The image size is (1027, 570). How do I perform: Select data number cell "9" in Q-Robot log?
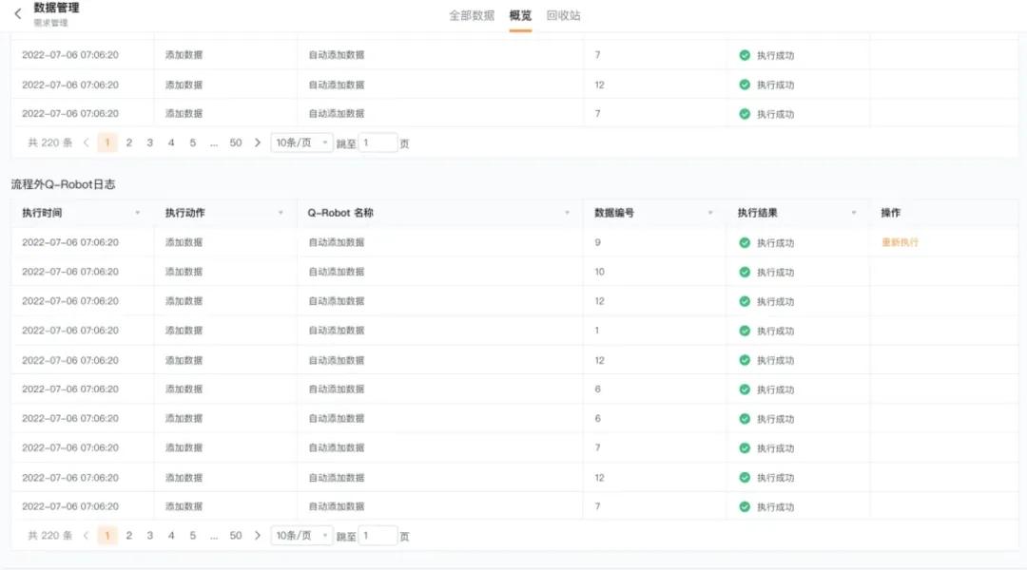(x=597, y=242)
